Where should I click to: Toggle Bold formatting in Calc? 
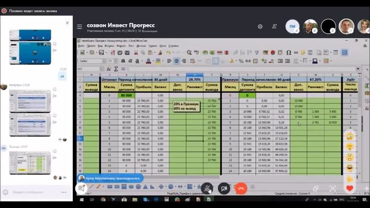tap(123, 61)
